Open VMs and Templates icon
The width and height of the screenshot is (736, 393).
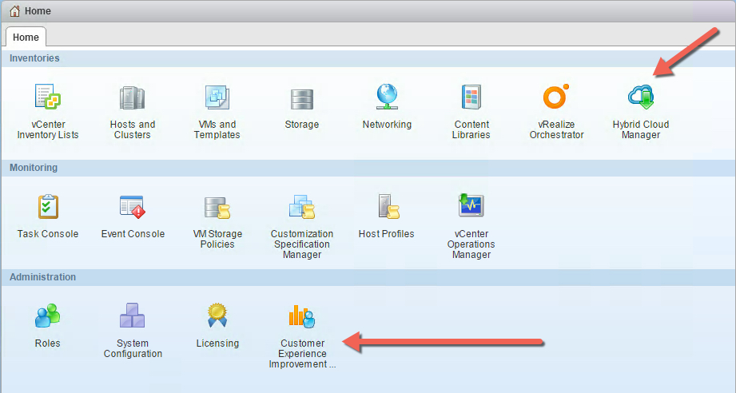tap(217, 97)
